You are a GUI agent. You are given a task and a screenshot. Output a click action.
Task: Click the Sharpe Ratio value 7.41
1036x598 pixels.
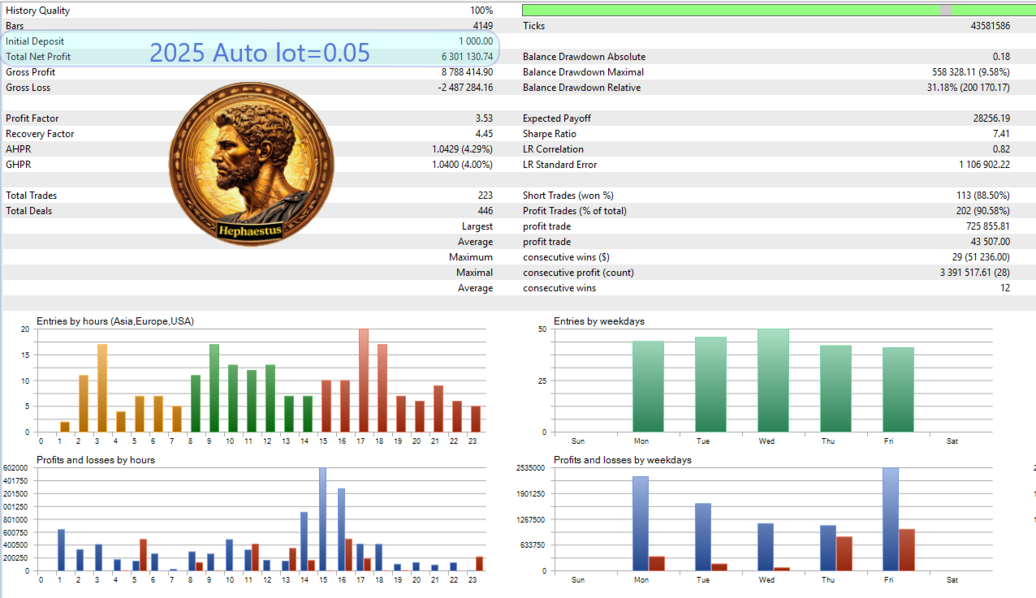pos(1000,134)
